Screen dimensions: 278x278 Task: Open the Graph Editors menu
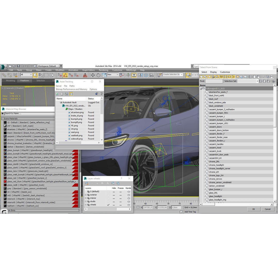pyautogui.click(x=88, y=70)
